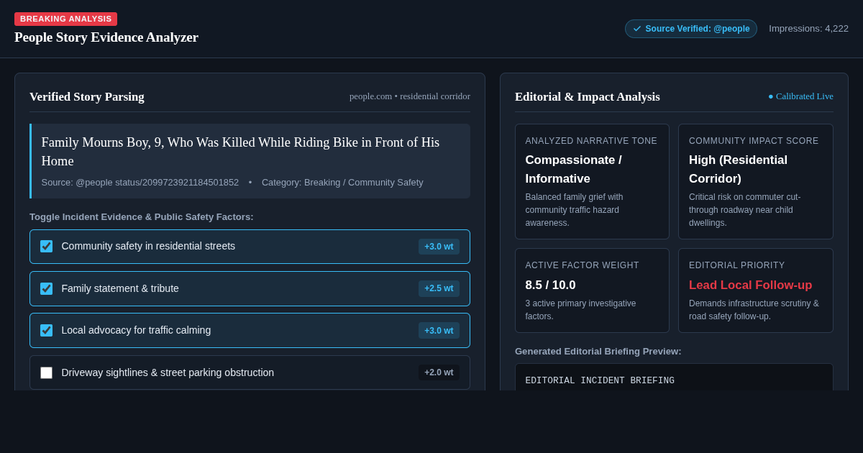Viewport: 863px width, 453px height.
Task: Click the Lead Local Follow-up priority
Action: point(750,285)
